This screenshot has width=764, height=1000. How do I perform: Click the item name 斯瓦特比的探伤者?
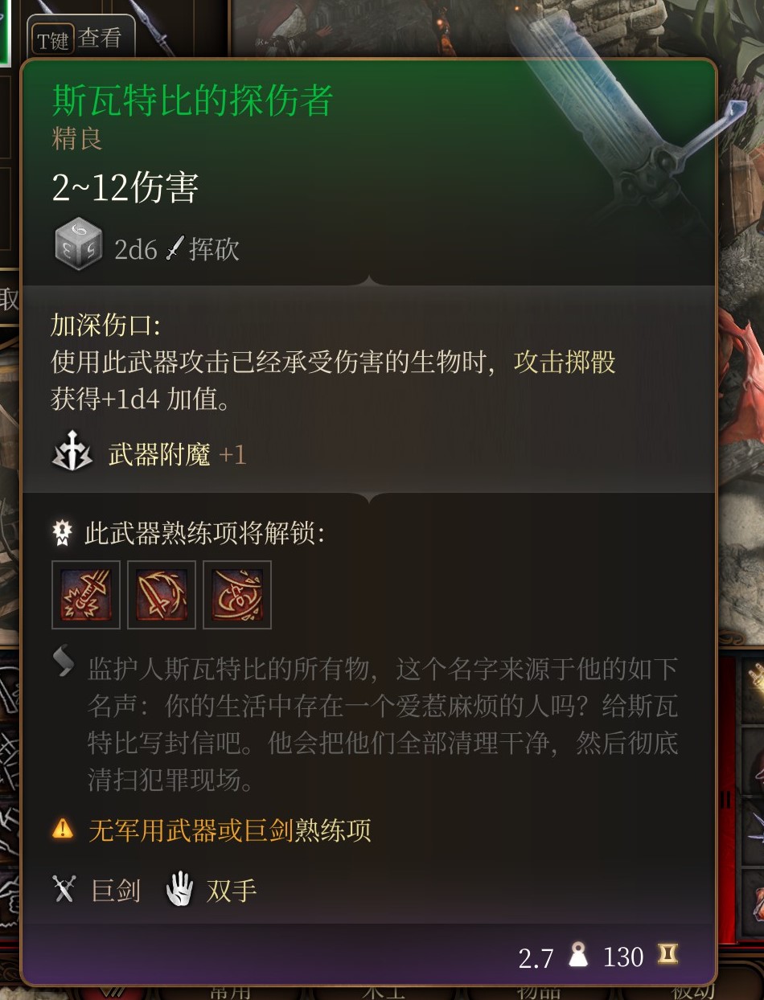[x=193, y=100]
